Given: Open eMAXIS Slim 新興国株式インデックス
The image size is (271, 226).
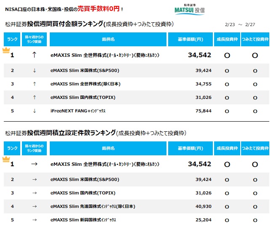Looking at the screenshot, I should tap(83, 220).
